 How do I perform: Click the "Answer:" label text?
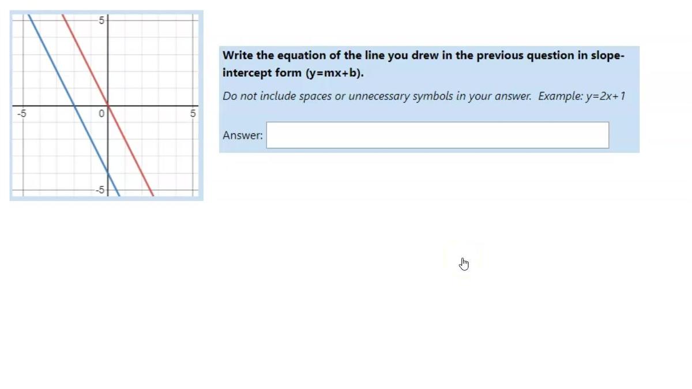pyautogui.click(x=243, y=136)
